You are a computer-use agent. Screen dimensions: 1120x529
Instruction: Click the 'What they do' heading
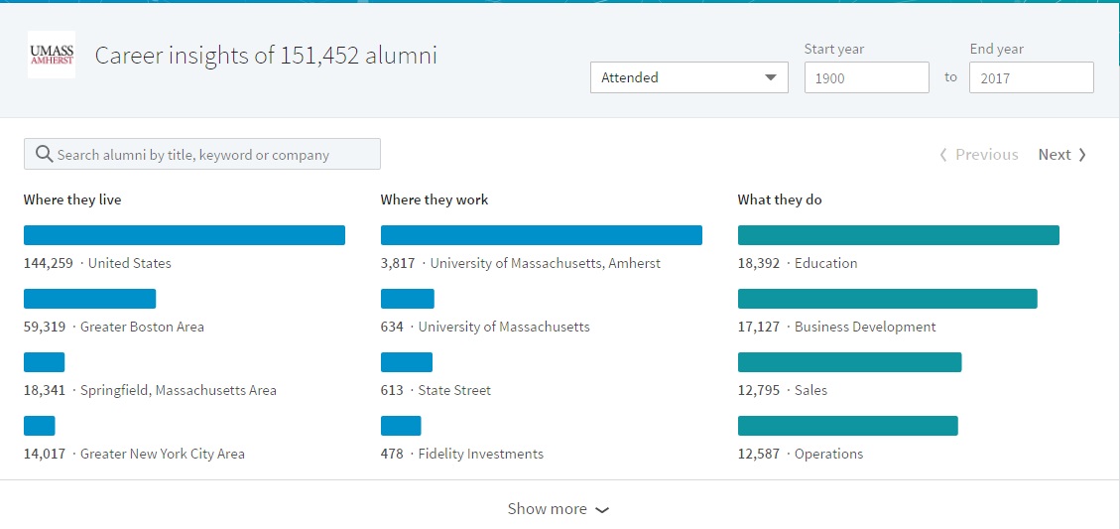pyautogui.click(x=780, y=200)
